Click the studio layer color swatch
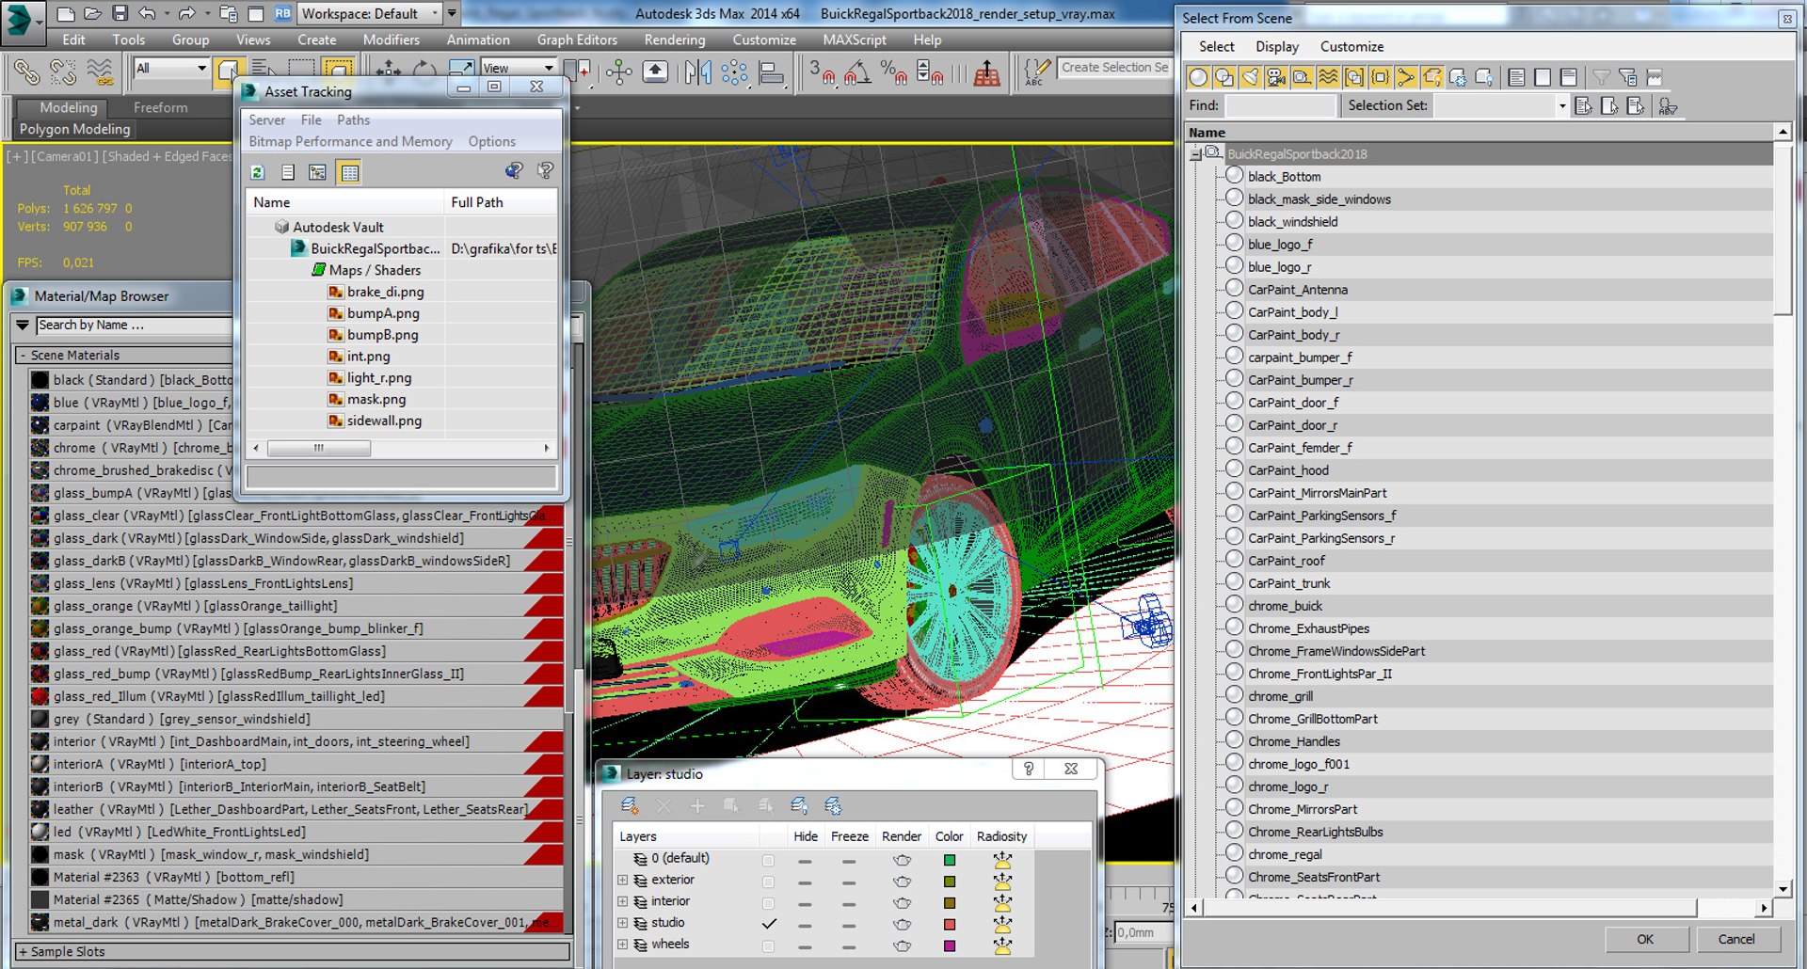This screenshot has width=1807, height=969. click(950, 924)
